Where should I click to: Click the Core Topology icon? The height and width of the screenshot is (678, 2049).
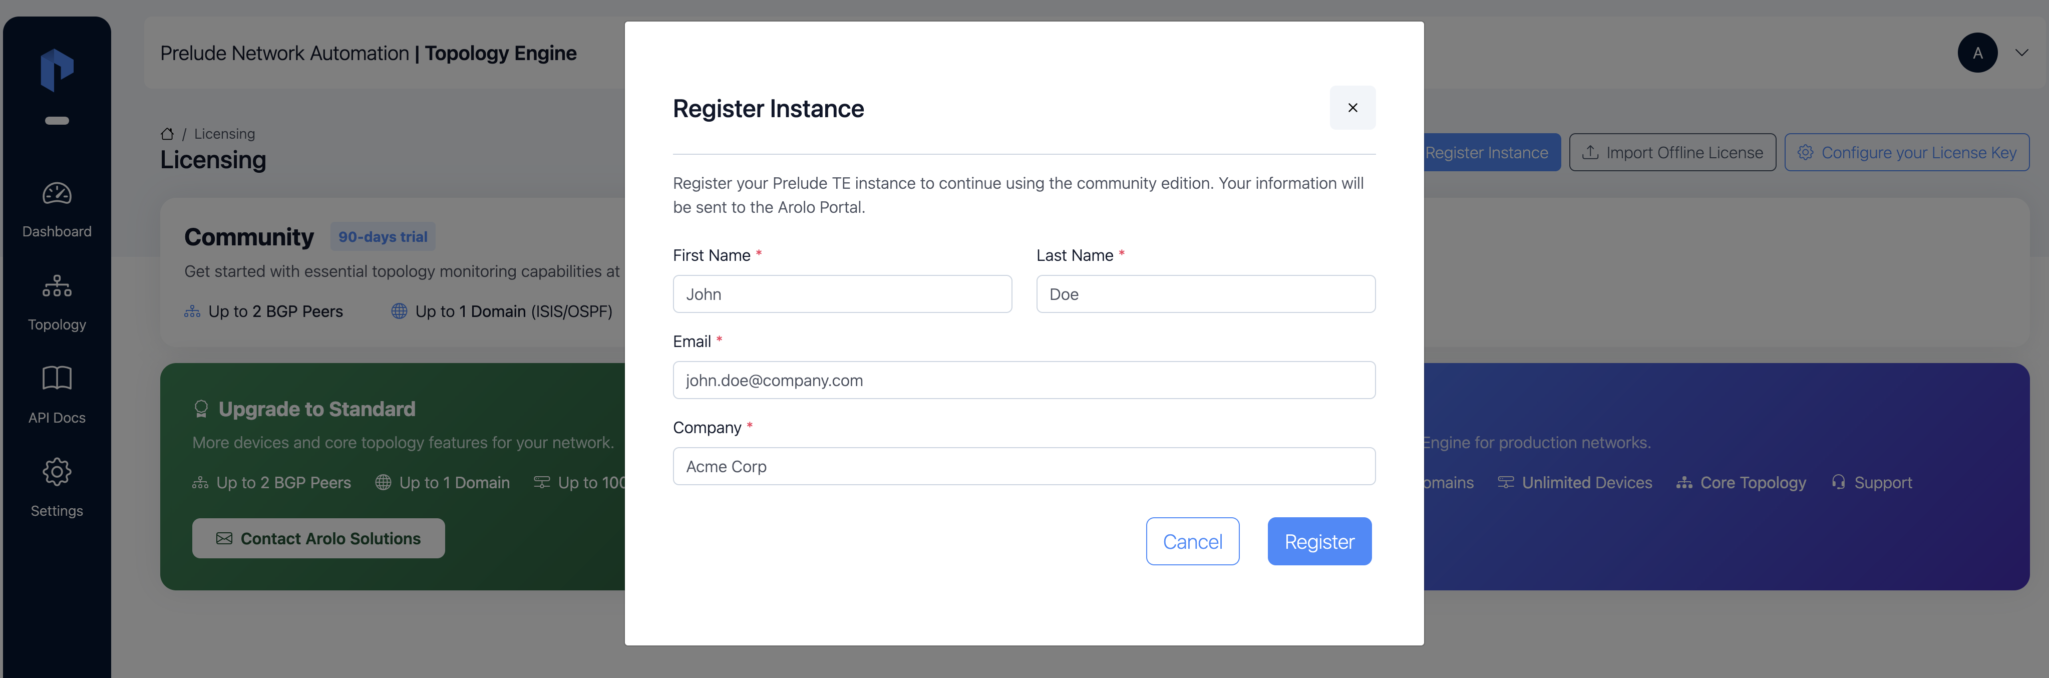pyautogui.click(x=1684, y=482)
